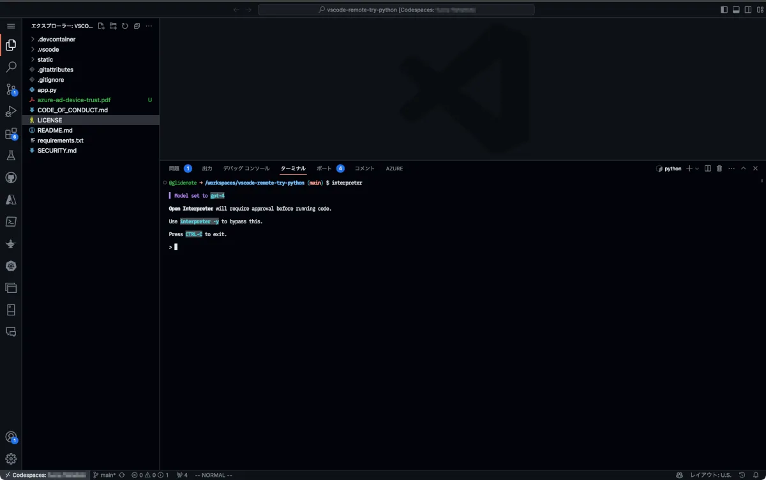Click Synchronize Changes icon in status bar
Screen dimensions: 766x480
pyautogui.click(x=121, y=475)
